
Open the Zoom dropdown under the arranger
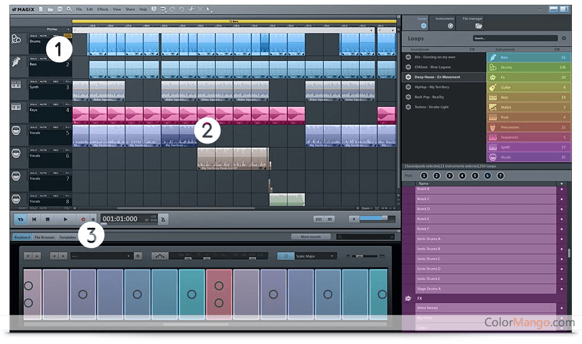tap(367, 208)
